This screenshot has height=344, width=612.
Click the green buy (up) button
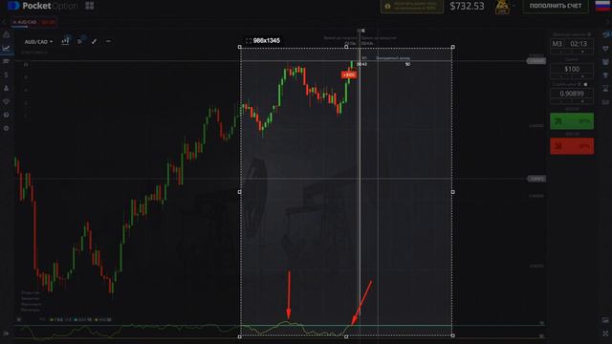point(572,121)
